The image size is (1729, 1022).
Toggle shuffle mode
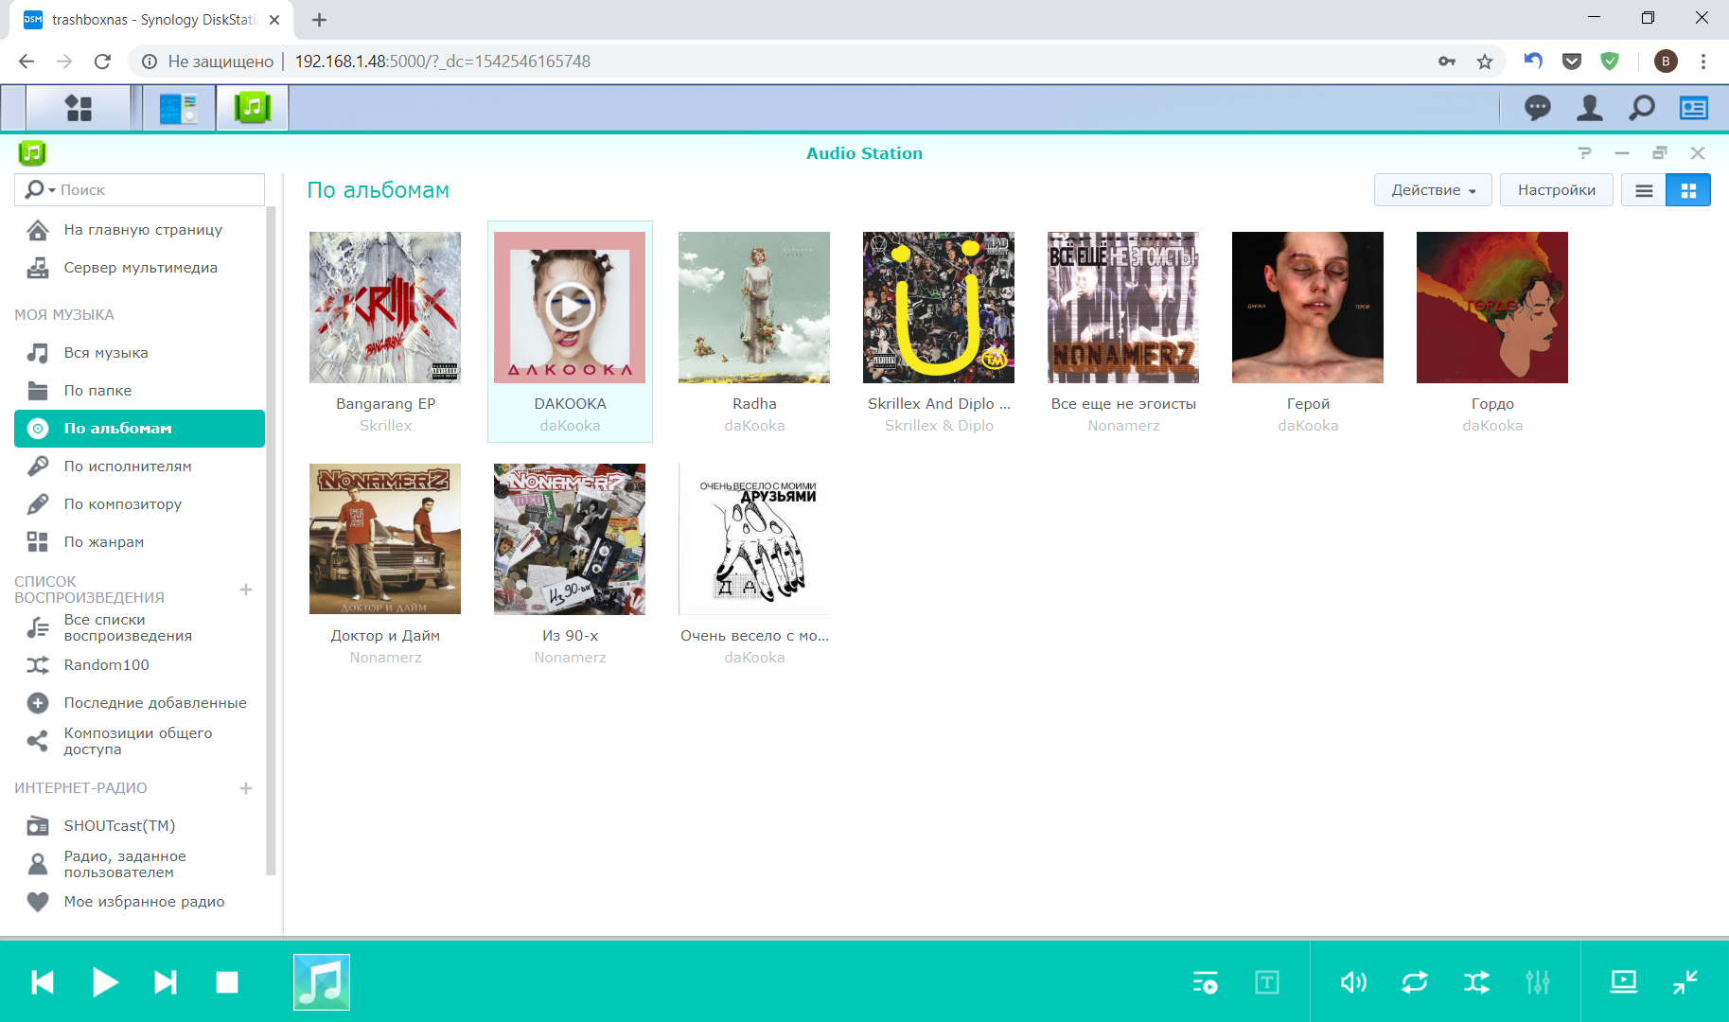coord(1476,982)
